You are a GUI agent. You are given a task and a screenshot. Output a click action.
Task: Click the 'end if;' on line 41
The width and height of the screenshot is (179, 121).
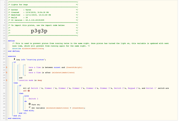coord(23,113)
